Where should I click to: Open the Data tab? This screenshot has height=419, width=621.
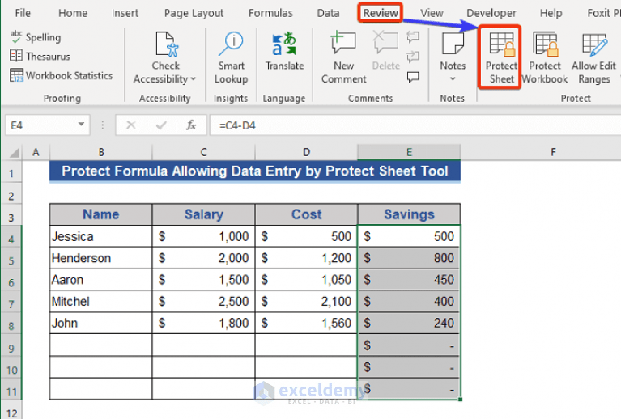328,13
